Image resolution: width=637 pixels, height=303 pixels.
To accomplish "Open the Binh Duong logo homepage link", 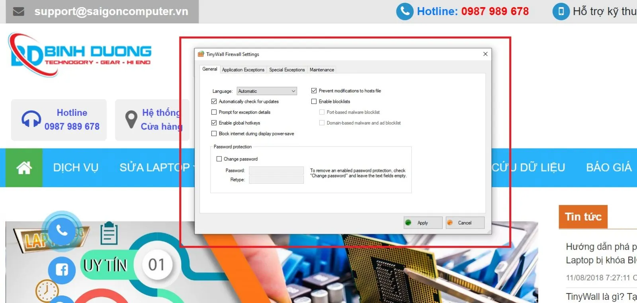I will pos(80,55).
